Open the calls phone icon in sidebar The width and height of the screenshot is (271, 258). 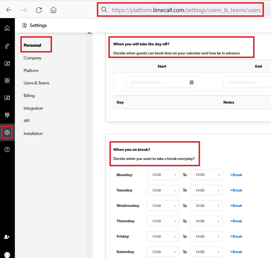click(x=7, y=46)
